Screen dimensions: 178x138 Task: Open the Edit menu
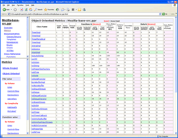tap(8, 5)
